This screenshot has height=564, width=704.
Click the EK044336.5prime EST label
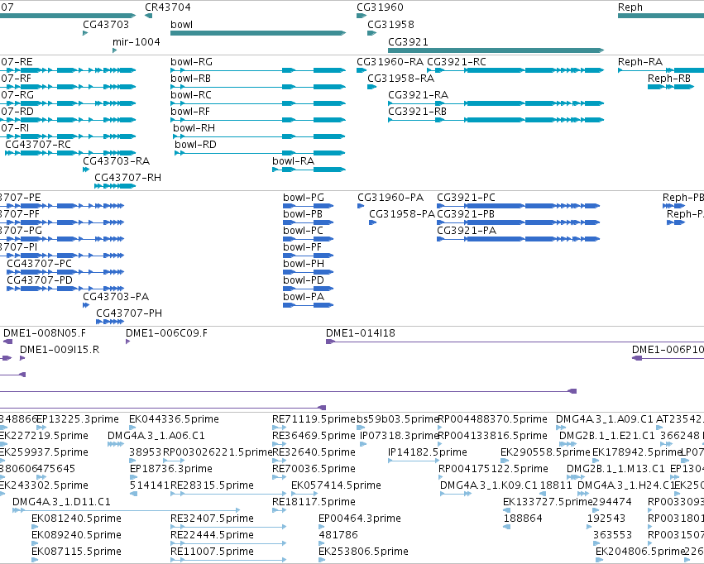pyautogui.click(x=175, y=419)
